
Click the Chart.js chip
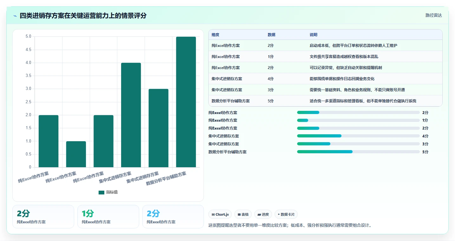[220, 214]
